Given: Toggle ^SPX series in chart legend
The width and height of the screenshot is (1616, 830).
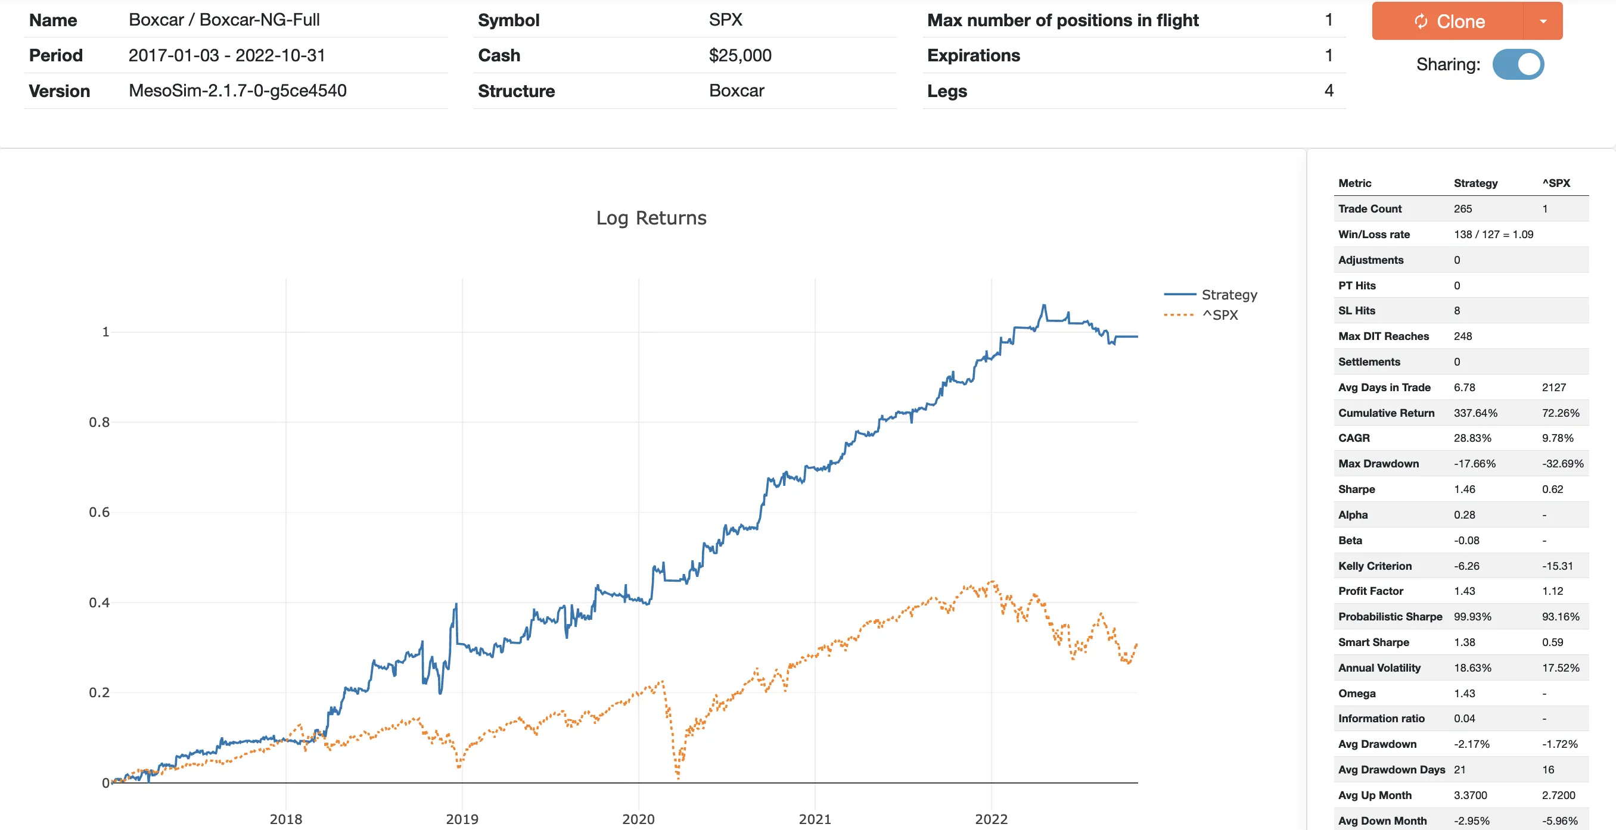Looking at the screenshot, I should point(1220,315).
